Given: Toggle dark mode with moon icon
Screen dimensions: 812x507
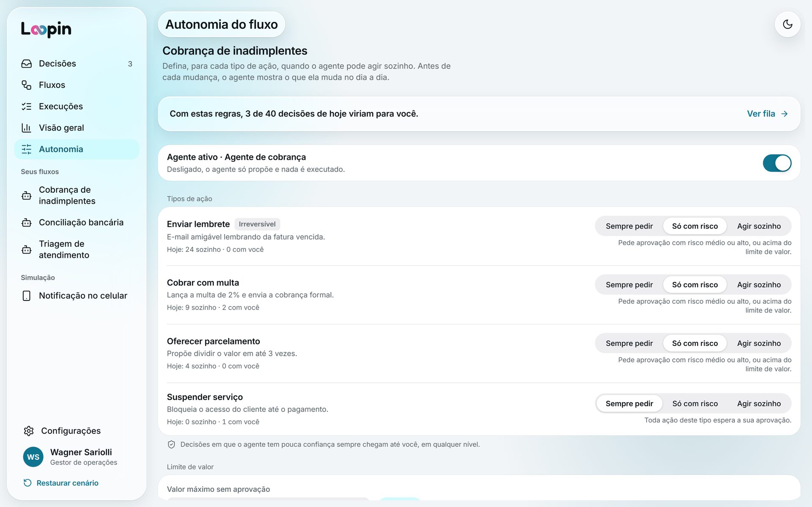Looking at the screenshot, I should tap(787, 25).
